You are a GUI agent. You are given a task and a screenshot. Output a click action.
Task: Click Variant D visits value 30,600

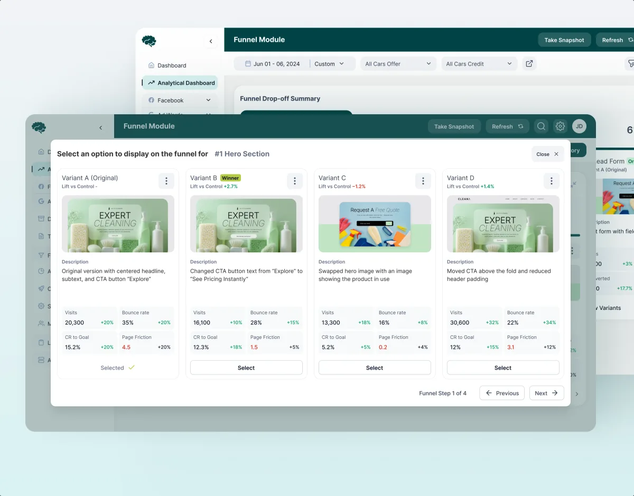(460, 323)
